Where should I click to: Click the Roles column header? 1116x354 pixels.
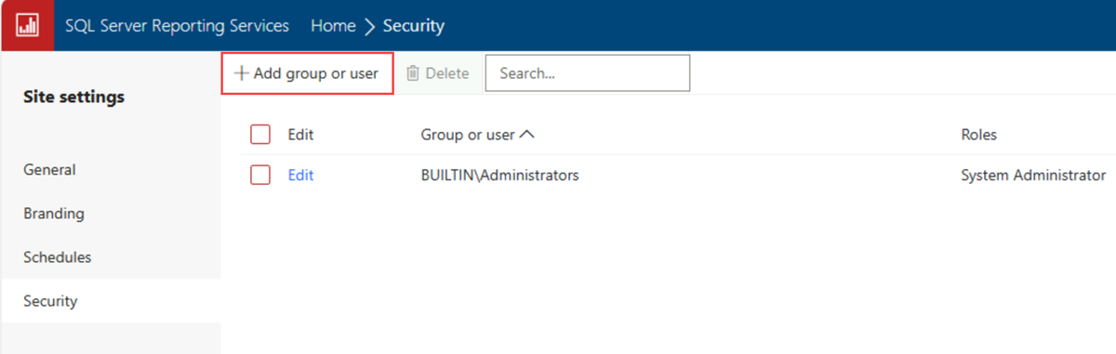(x=978, y=135)
